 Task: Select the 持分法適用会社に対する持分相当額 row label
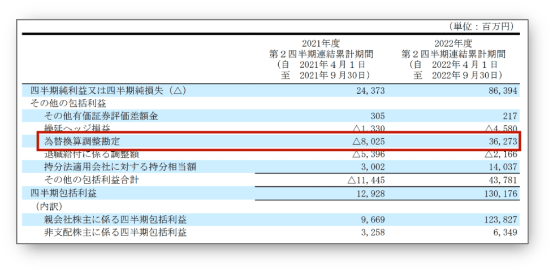[x=120, y=167]
